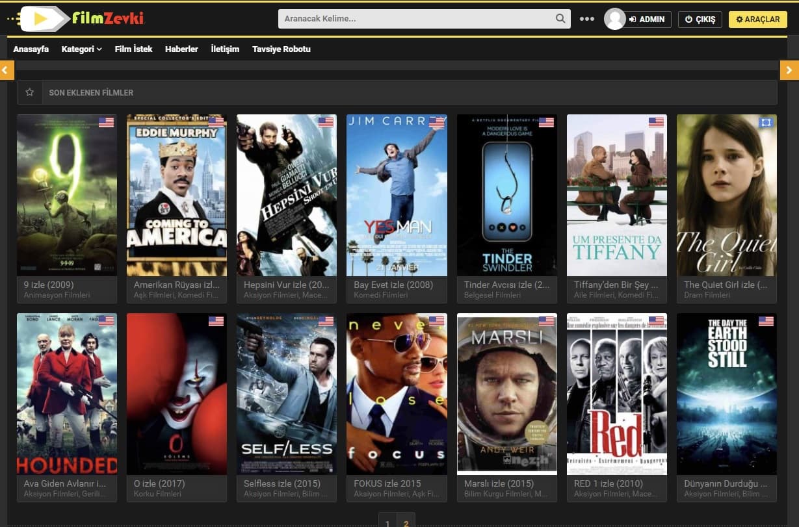799x527 pixels.
Task: Click "Korku Filmleri" under O izle
Action: pyautogui.click(x=157, y=494)
